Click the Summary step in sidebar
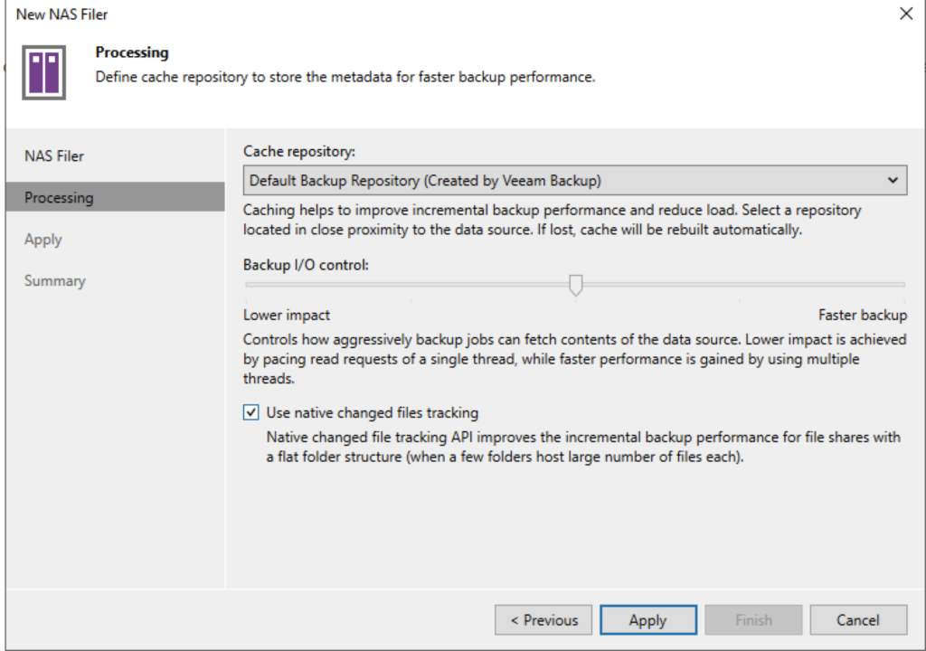Viewport: 926px width, 651px height. (x=55, y=281)
